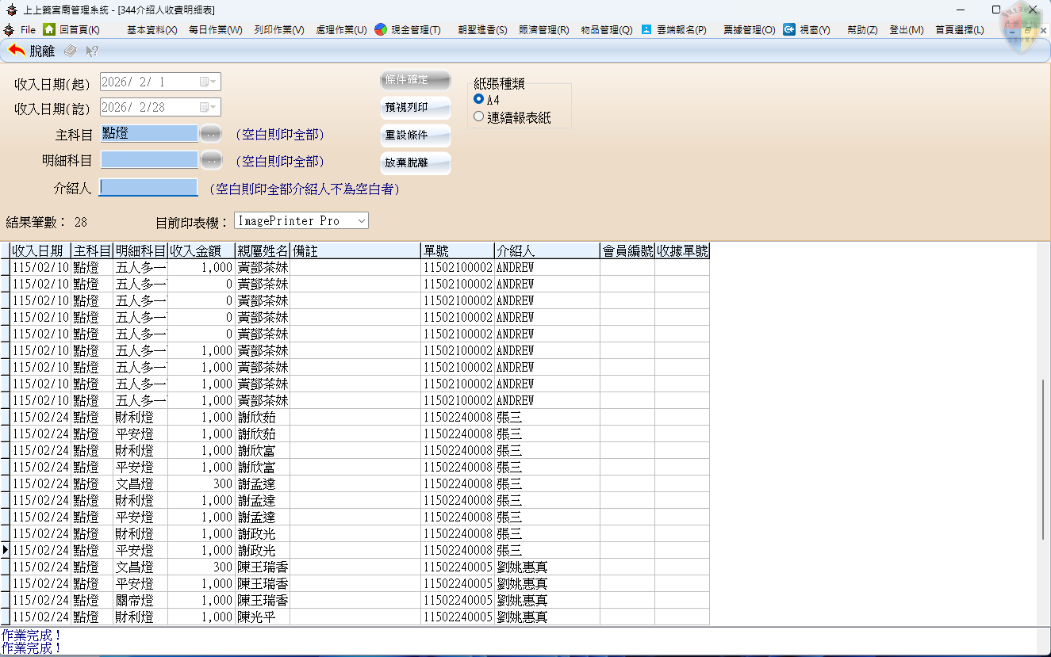This screenshot has width=1051, height=657.
Task: Expand the 目前印表機 printer dropdown
Action: coord(361,220)
